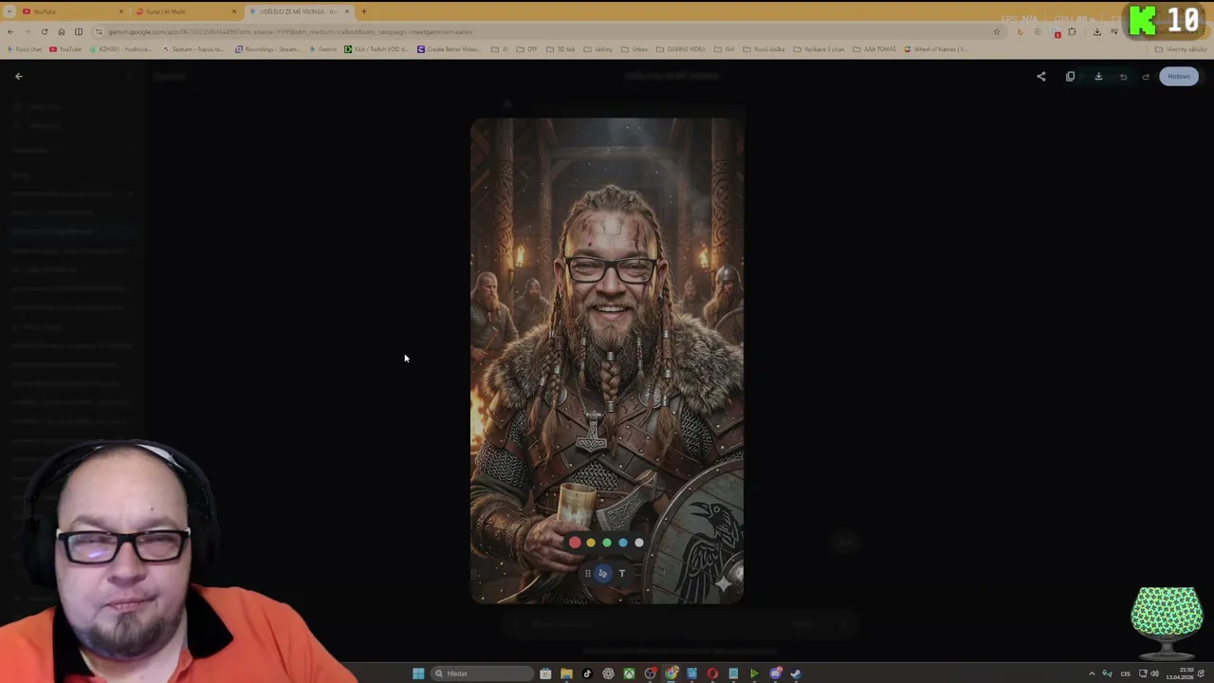
Task: Pick the white color swatch
Action: tap(639, 543)
